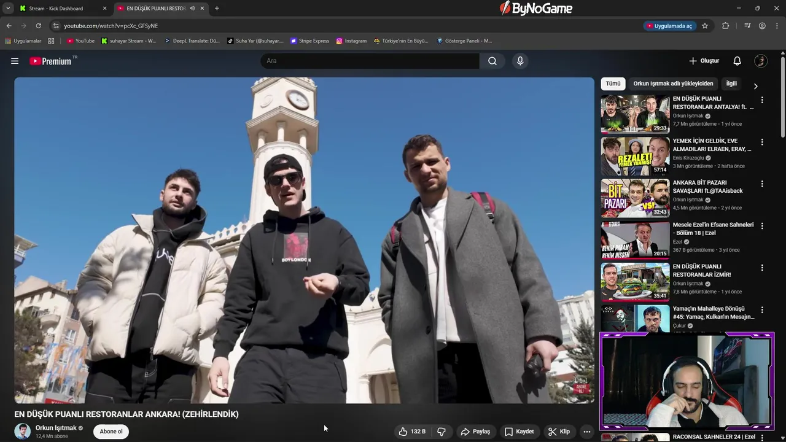The image size is (786, 442).
Task: Click the main video player
Action: coord(305,240)
